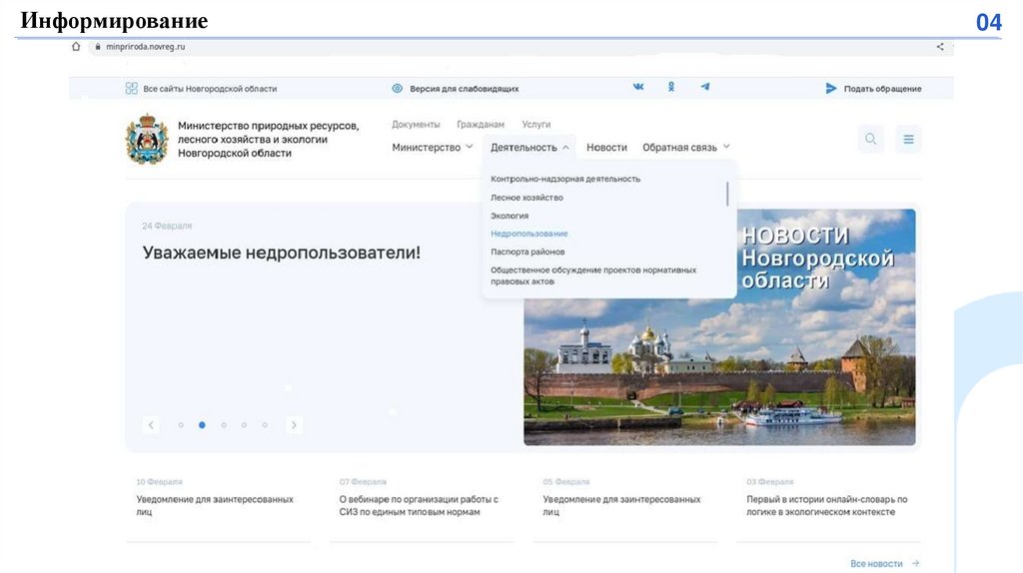Click the browser home icon
Viewport: 1023px width, 573px height.
tap(76, 46)
